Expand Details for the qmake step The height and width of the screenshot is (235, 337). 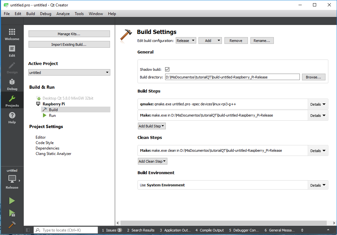(318, 104)
